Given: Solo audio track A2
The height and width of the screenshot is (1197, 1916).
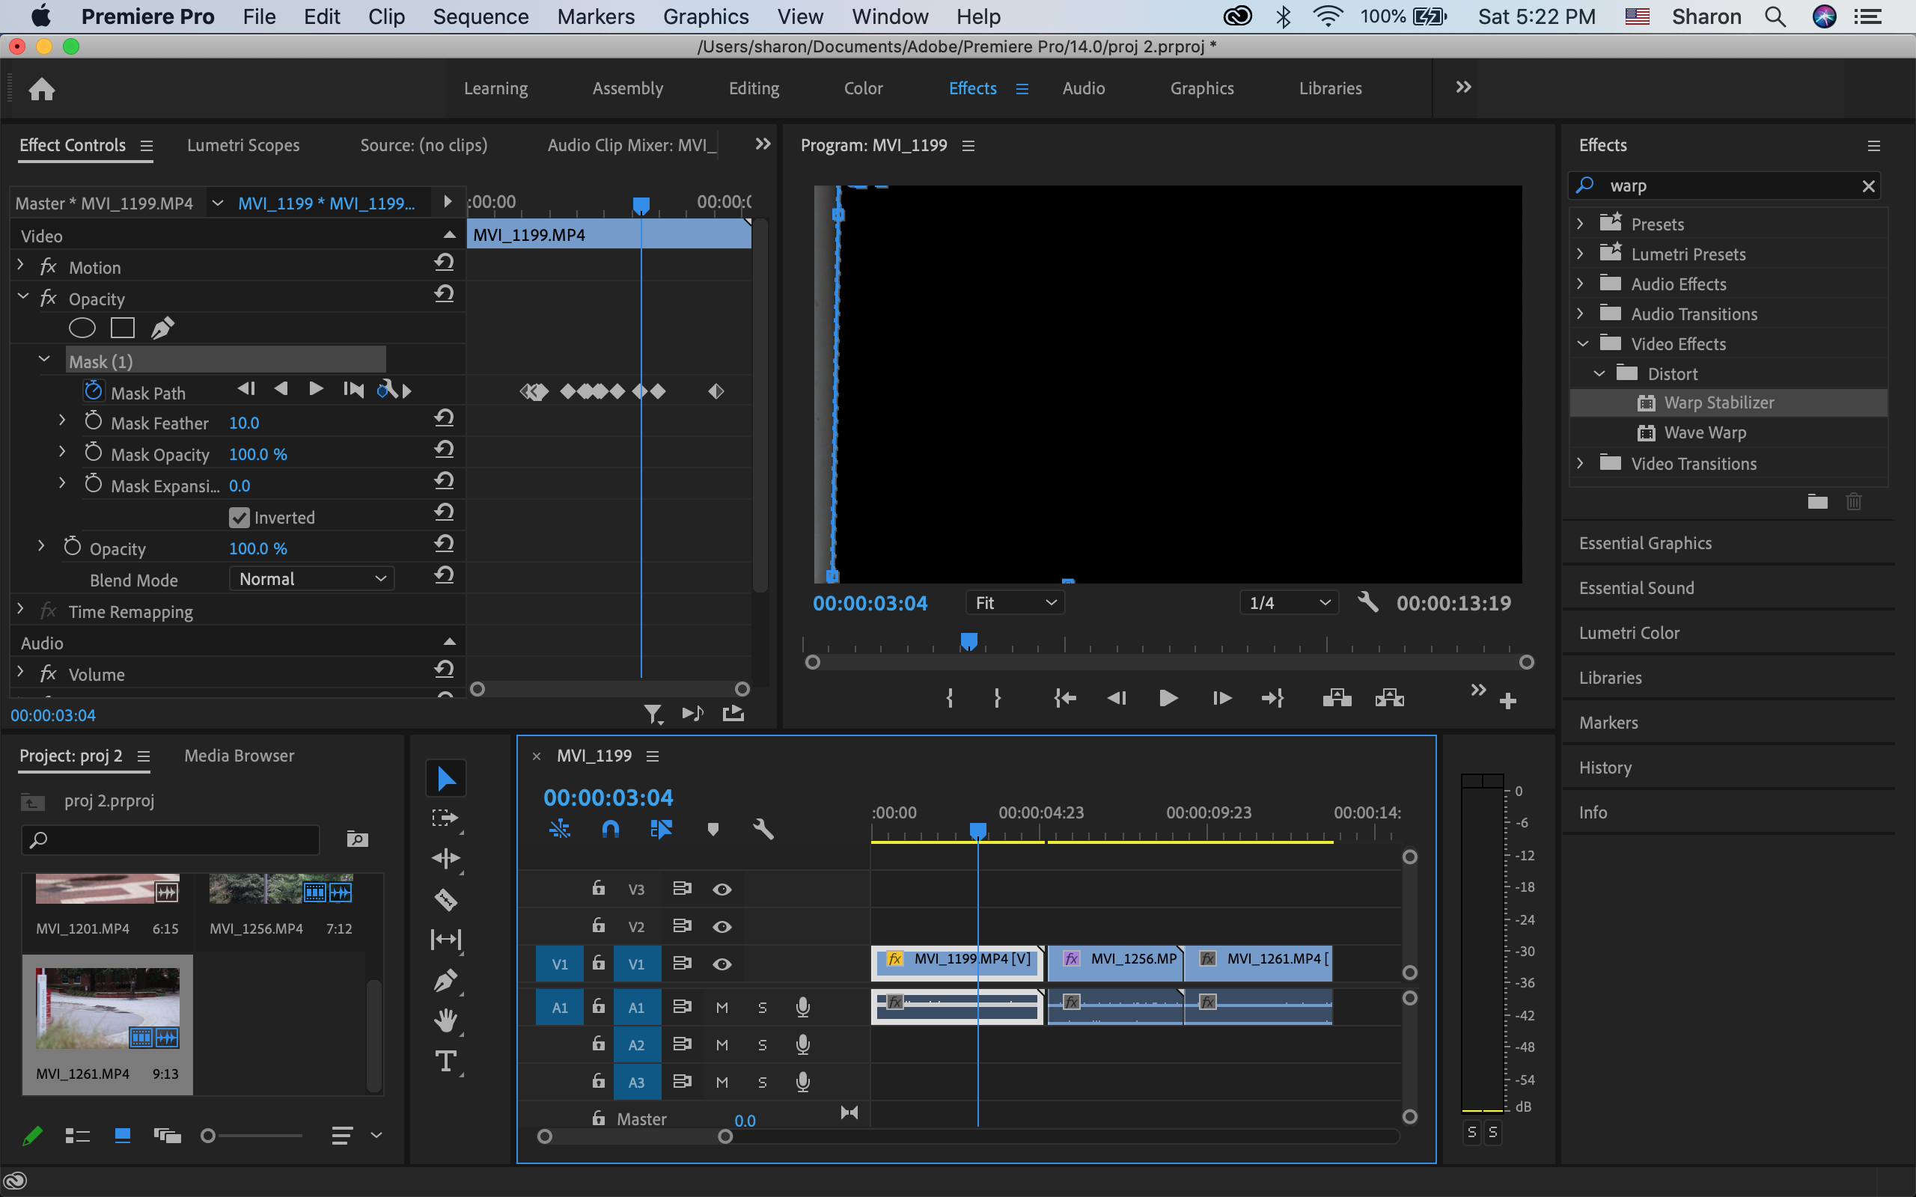Looking at the screenshot, I should tap(762, 1045).
